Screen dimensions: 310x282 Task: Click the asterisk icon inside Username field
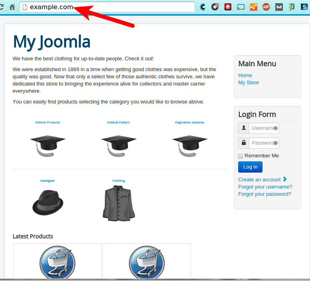tap(276, 128)
